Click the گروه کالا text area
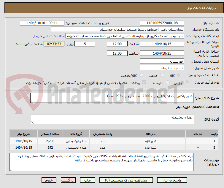 click(112, 119)
